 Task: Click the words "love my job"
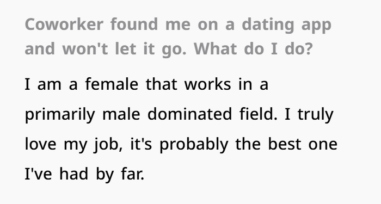[74, 145]
